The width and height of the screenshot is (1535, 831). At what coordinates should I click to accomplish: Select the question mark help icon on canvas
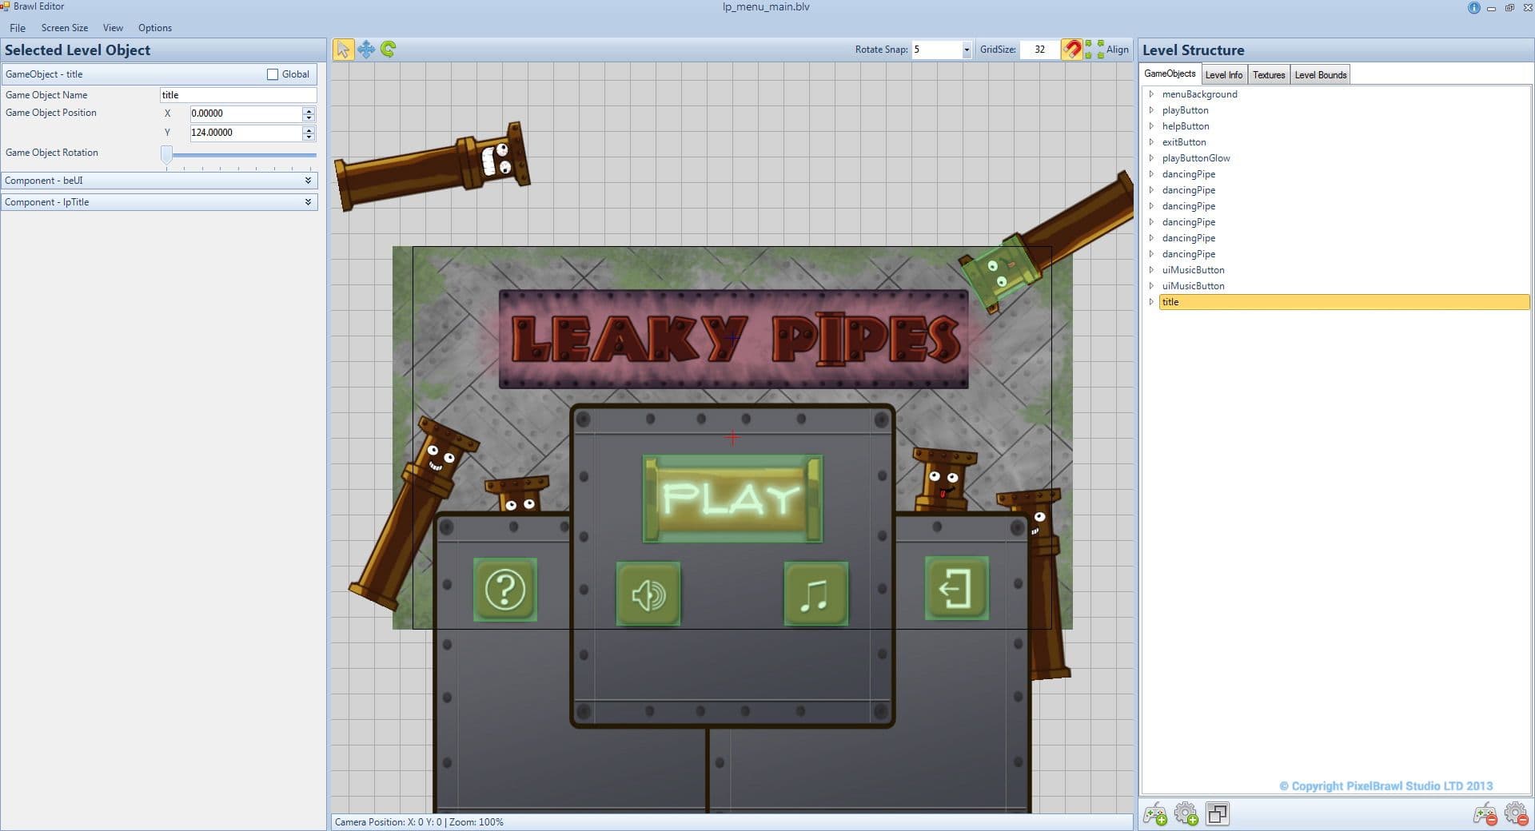click(505, 590)
